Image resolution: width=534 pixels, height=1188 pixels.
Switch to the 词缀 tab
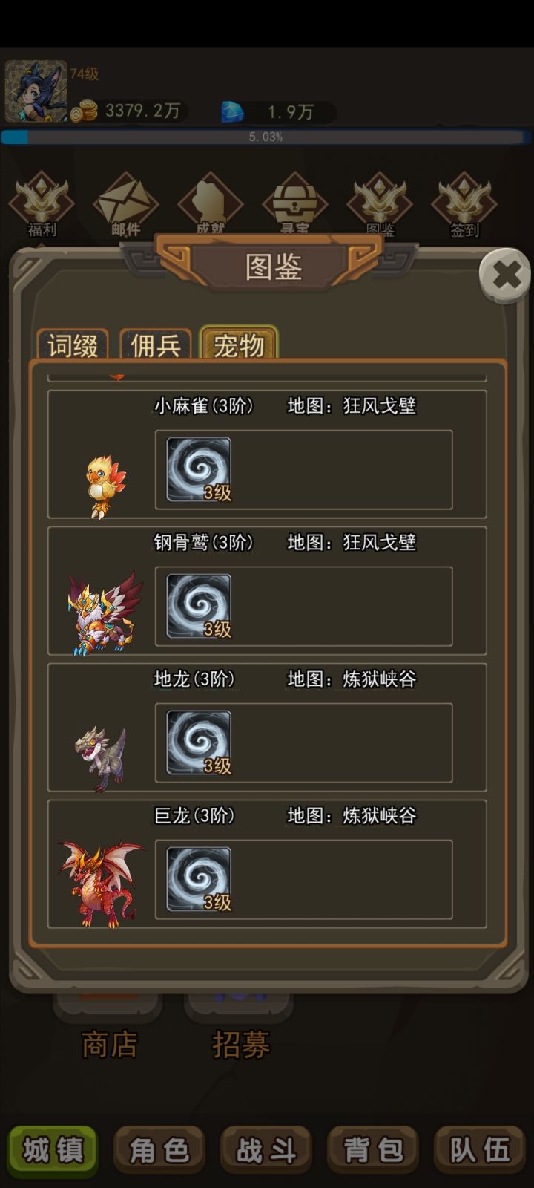click(73, 345)
